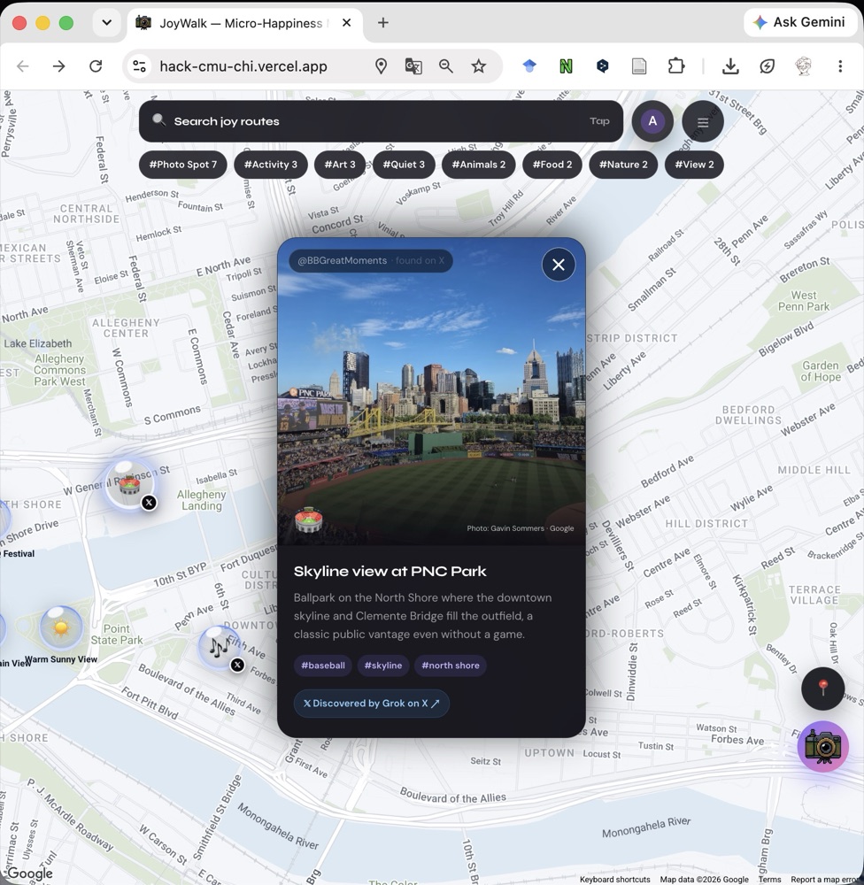Click the address bar URL
The width and height of the screenshot is (864, 885).
pos(243,66)
